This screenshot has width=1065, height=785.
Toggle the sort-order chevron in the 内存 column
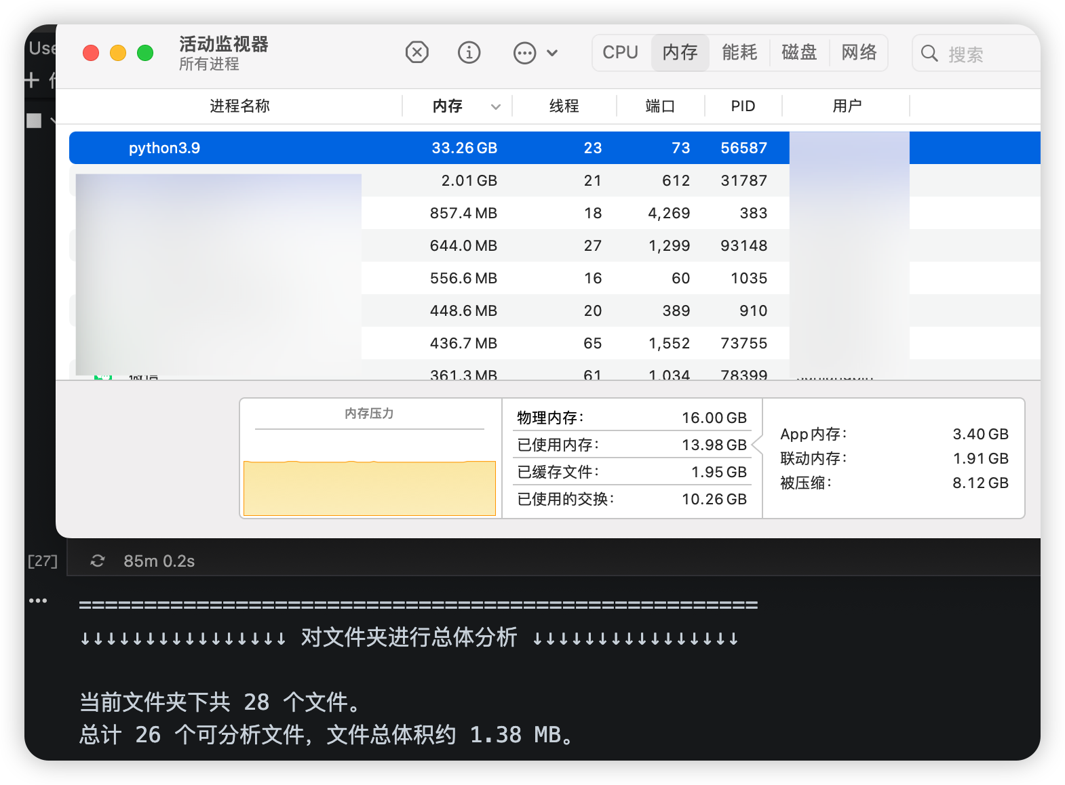496,106
